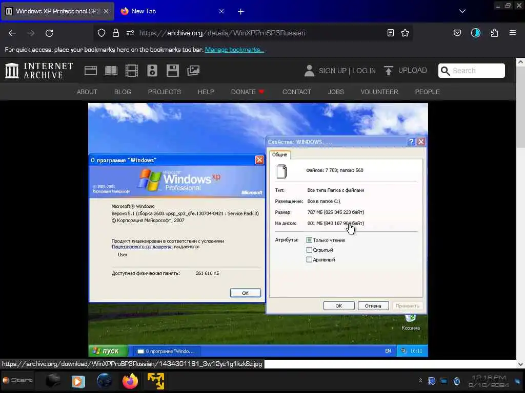Close the New Tab tab
This screenshot has height=393, width=525.
(x=221, y=11)
